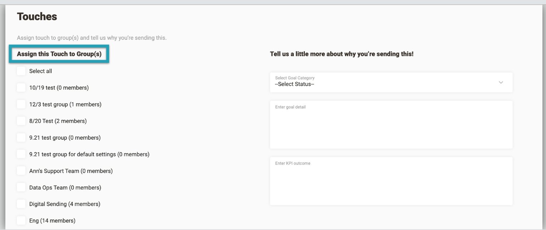
Task: Click the Touches page heading
Action: [37, 16]
